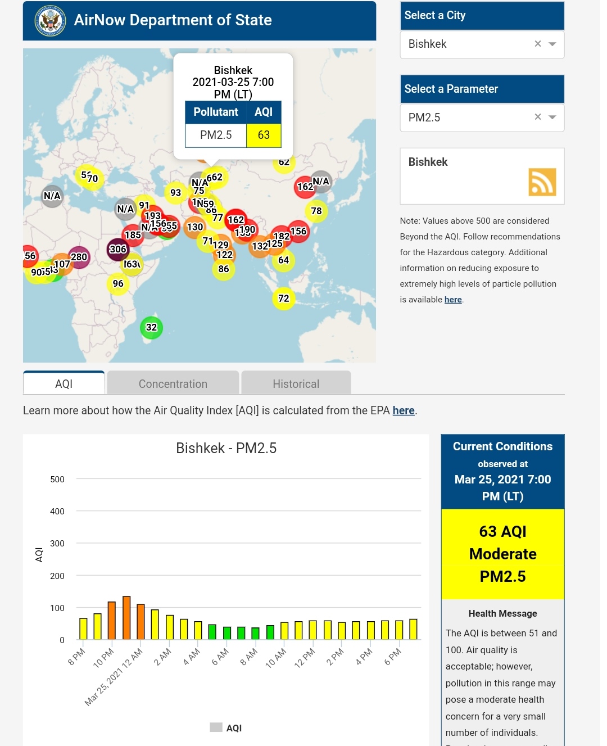Expand the Select a Parameter dropdown arrow
607x746 pixels.
tap(552, 117)
